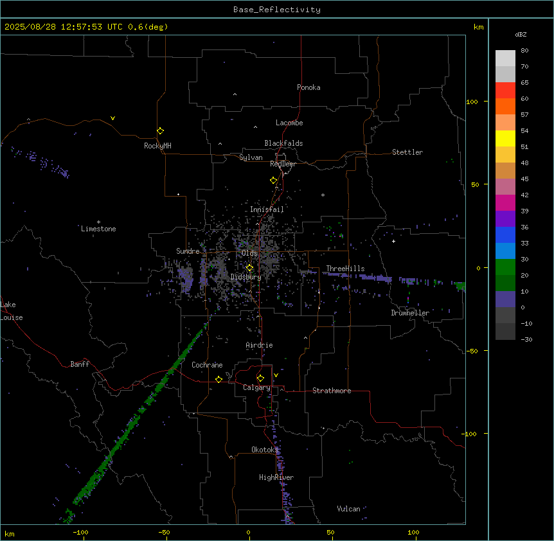Viewport: 554px width, 541px height.
Task: Click the white caret marker west of Ponoka
Action: [235, 94]
